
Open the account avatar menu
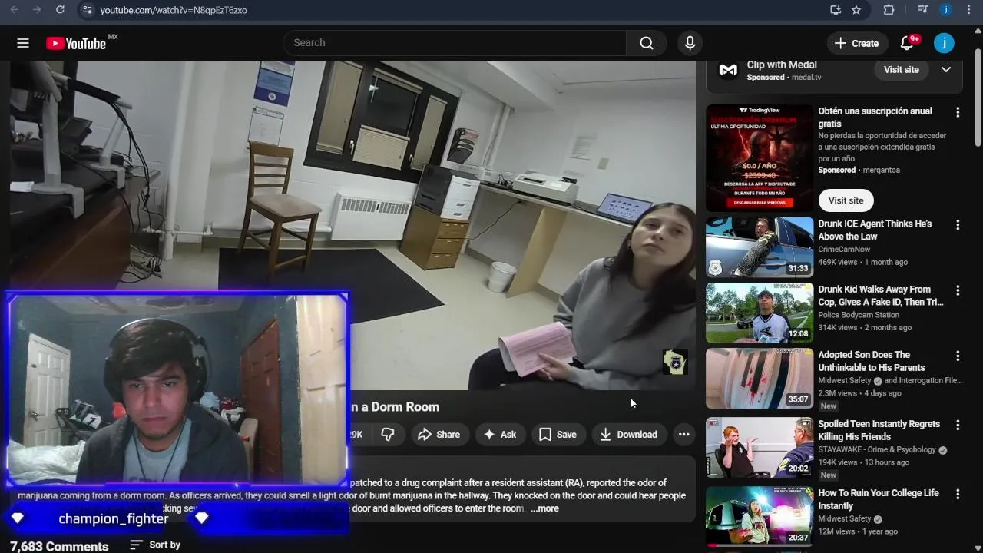(944, 43)
